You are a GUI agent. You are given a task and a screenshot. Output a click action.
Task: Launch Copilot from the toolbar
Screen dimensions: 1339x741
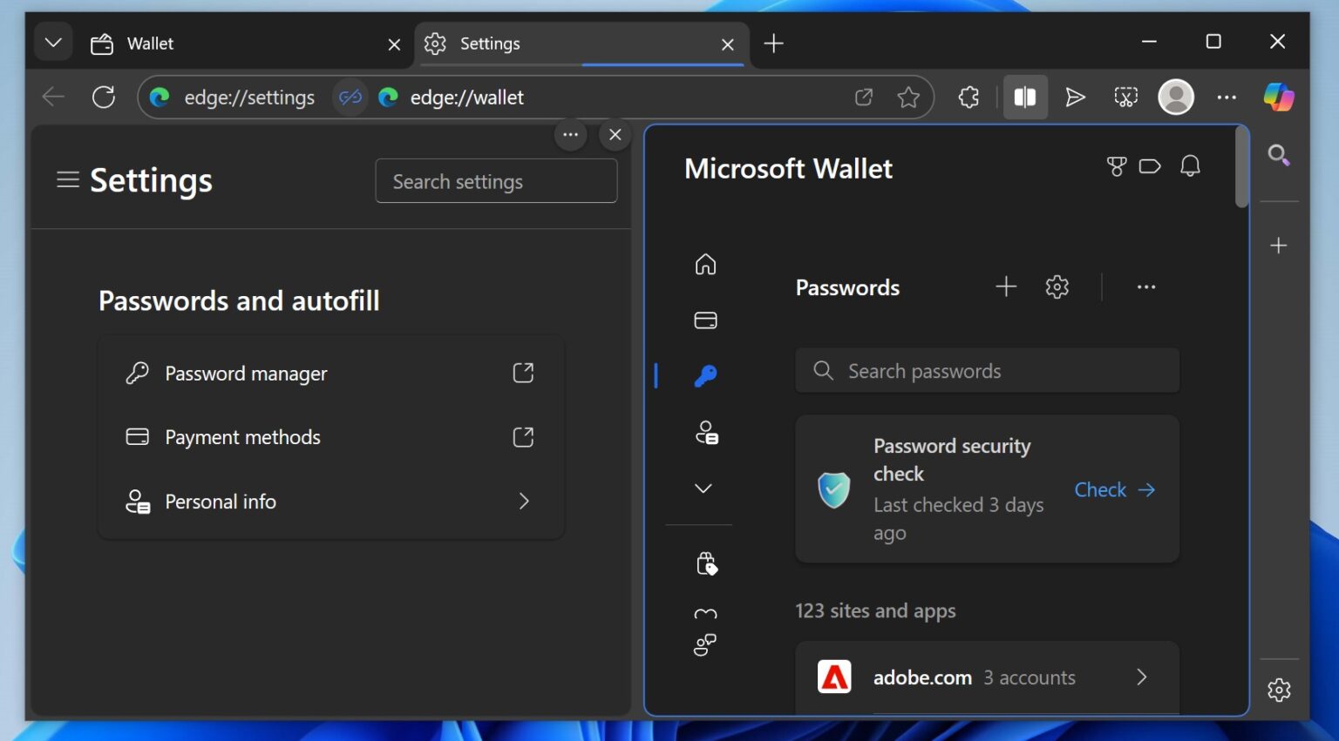1278,97
